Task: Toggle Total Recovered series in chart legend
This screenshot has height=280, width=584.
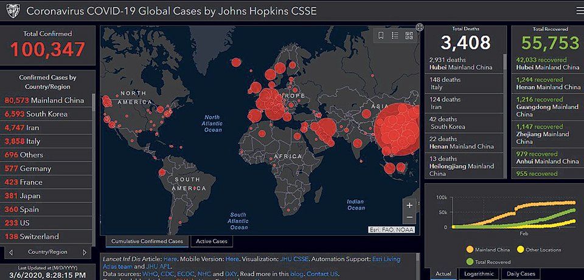Action: pos(488,262)
